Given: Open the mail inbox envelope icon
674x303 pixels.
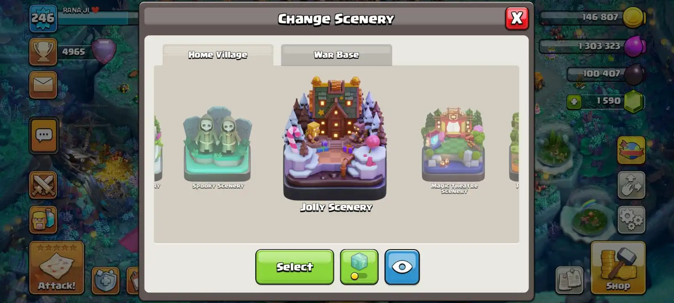Looking at the screenshot, I should pos(43,85).
